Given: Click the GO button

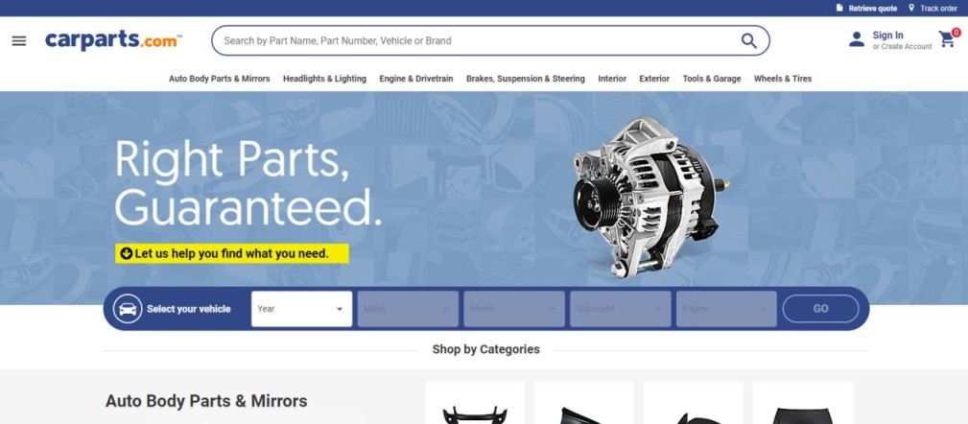Looking at the screenshot, I should (x=820, y=309).
